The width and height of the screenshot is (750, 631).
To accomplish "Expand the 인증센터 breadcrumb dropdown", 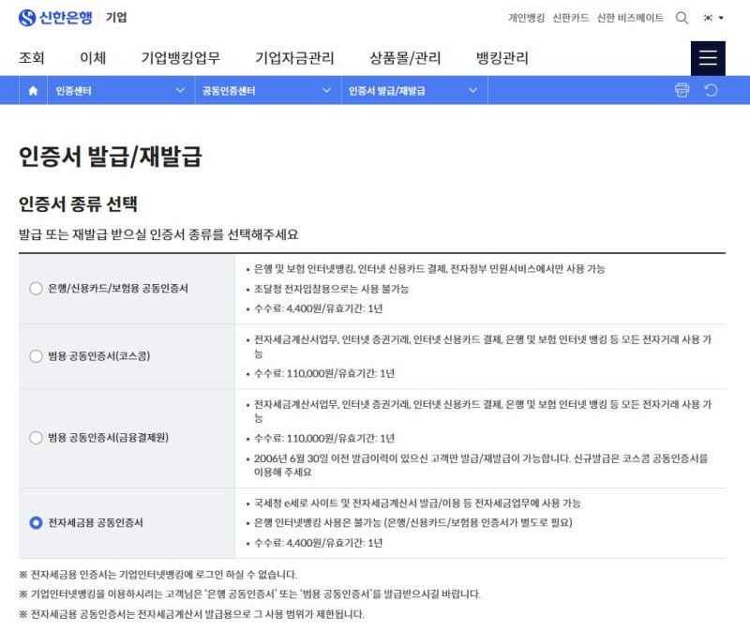I will pos(121,90).
